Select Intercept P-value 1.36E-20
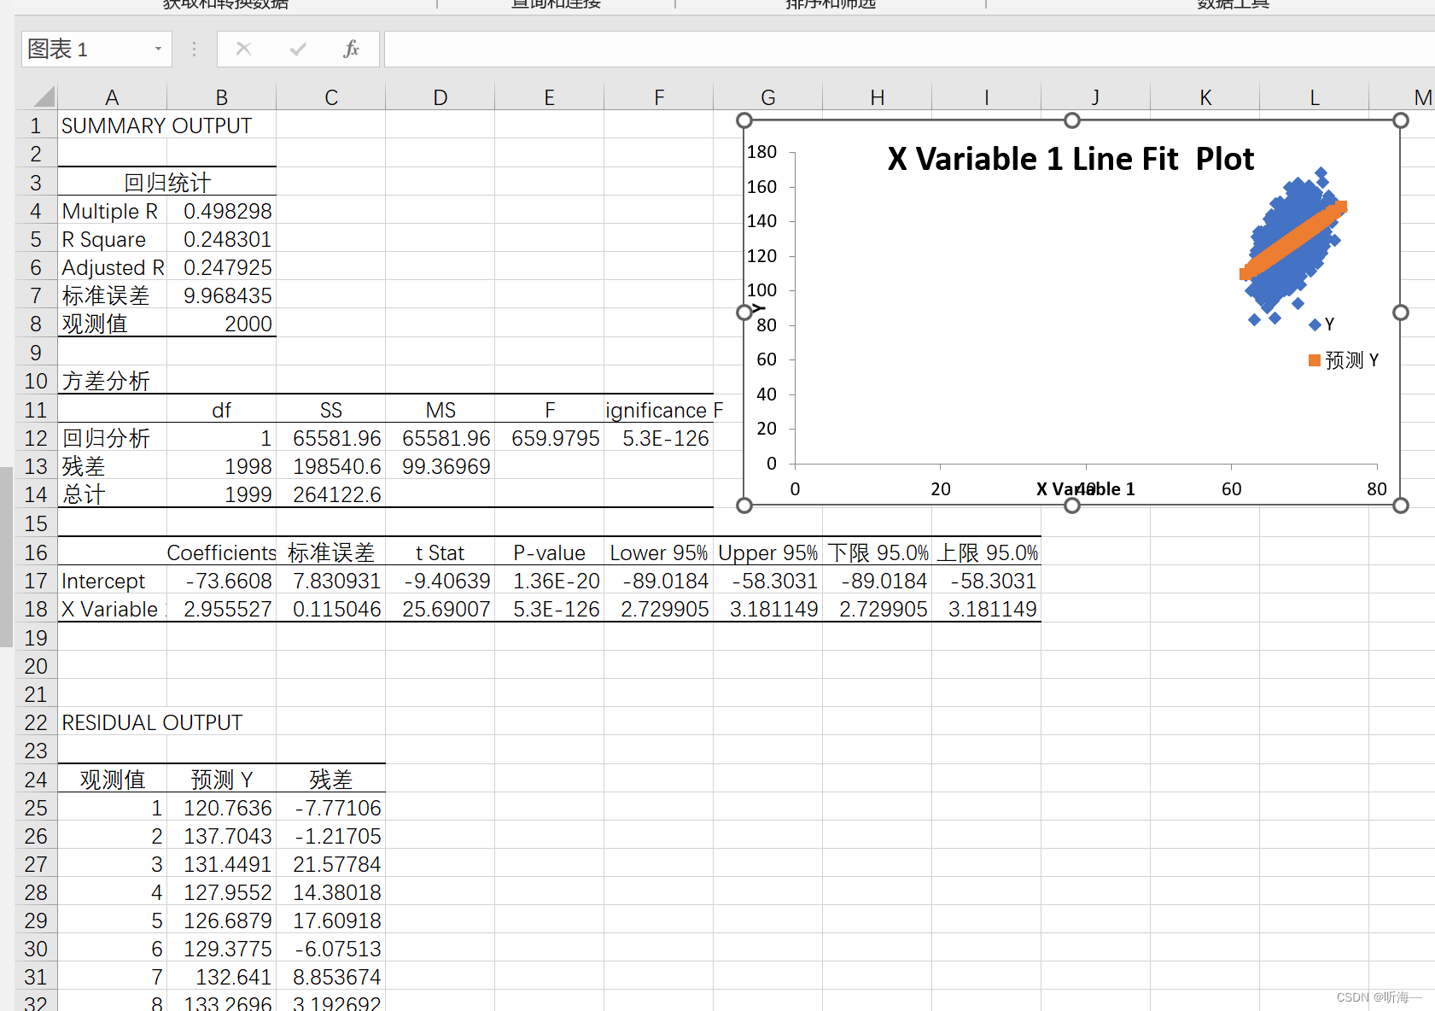The height and width of the screenshot is (1011, 1435). click(x=549, y=581)
